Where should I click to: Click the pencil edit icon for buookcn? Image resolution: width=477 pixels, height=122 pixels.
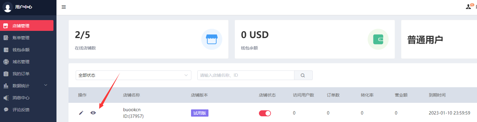click(x=81, y=113)
